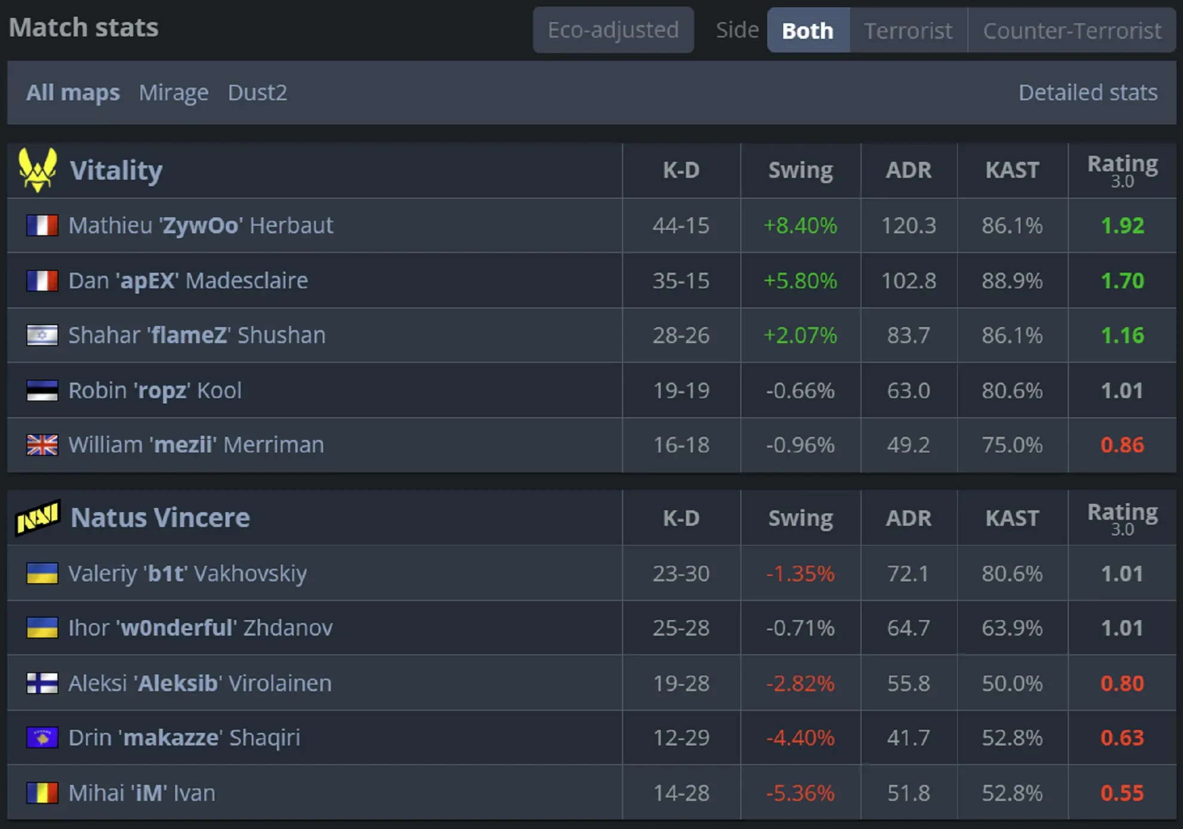The height and width of the screenshot is (829, 1183).
Task: Click the Natus Vincere team logo
Action: pos(38,517)
